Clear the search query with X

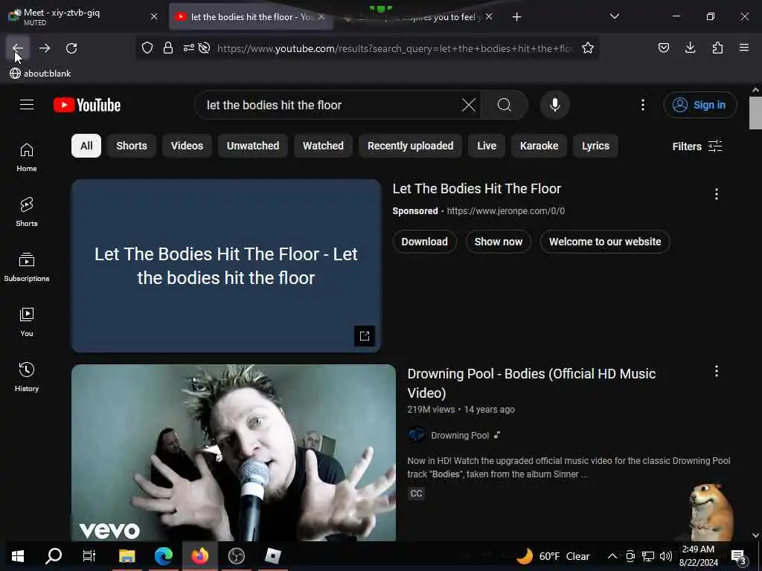[x=469, y=105]
